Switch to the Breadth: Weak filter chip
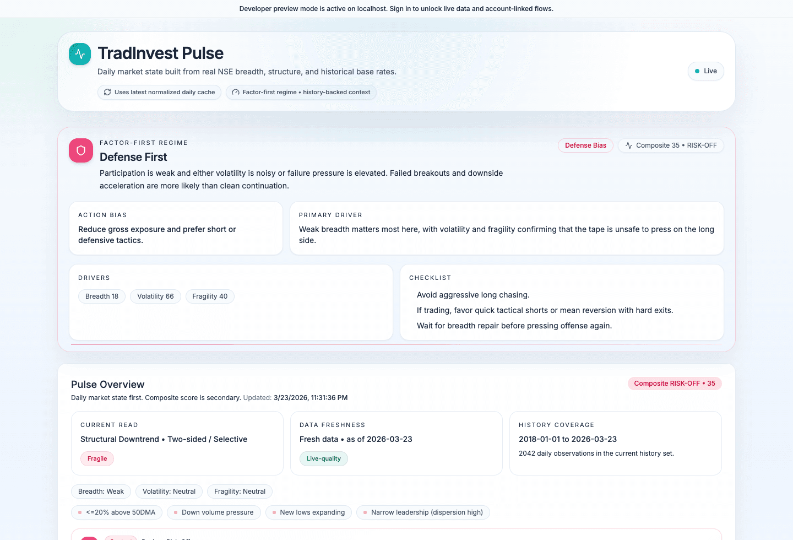 point(101,491)
